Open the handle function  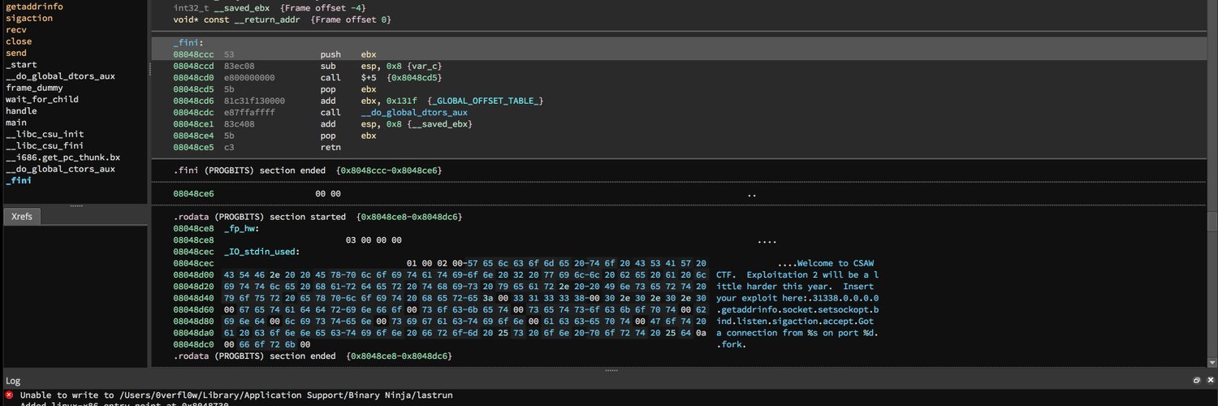click(x=21, y=111)
